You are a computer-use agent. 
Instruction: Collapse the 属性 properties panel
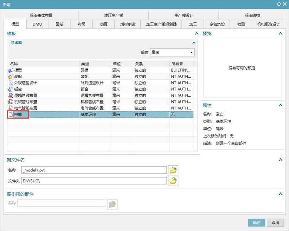[281, 105]
